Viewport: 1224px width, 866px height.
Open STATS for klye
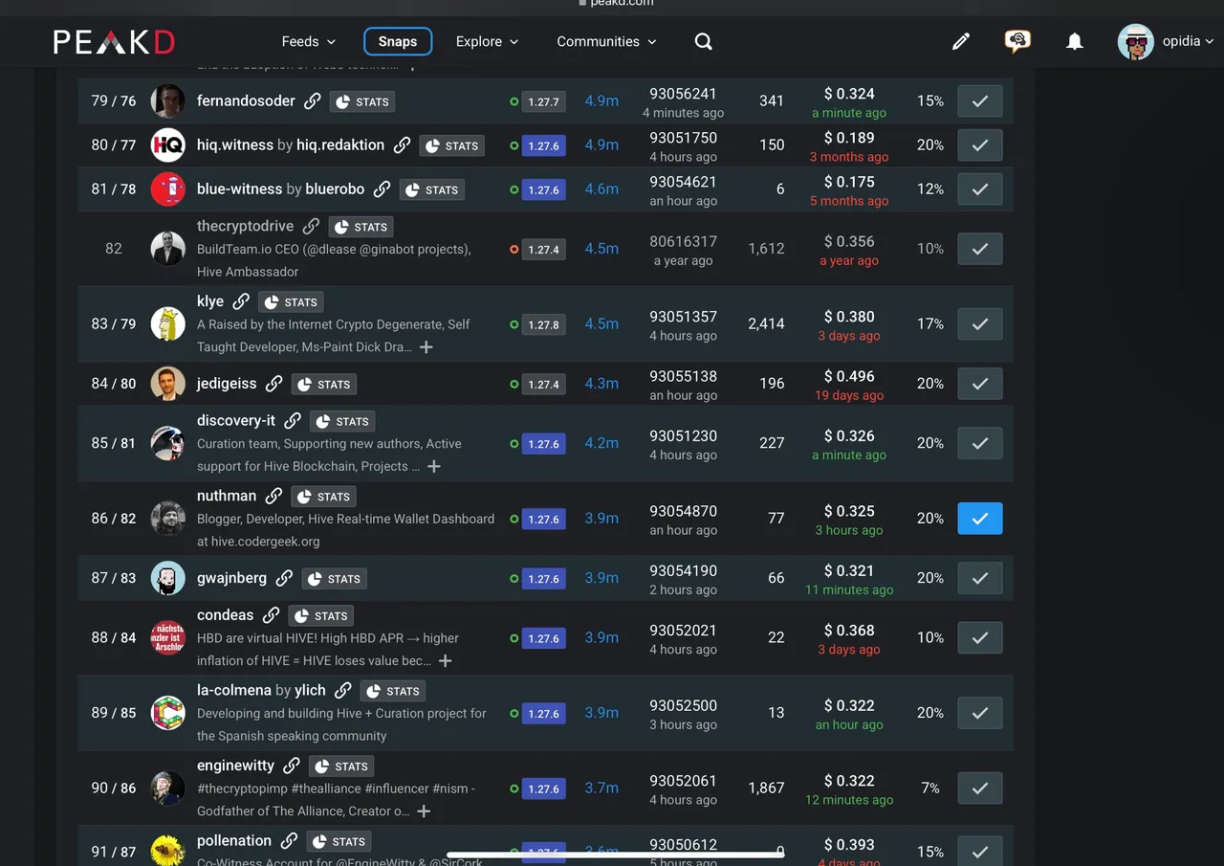click(x=291, y=301)
